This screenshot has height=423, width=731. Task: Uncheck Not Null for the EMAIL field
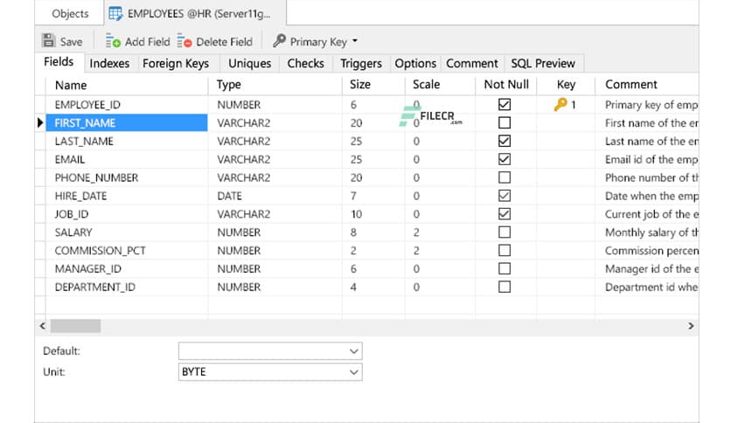point(504,159)
